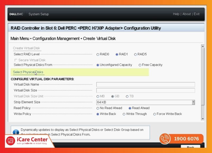This screenshot has height=153, width=212.
Task: Click the System Setup title text
Action: [39, 14]
